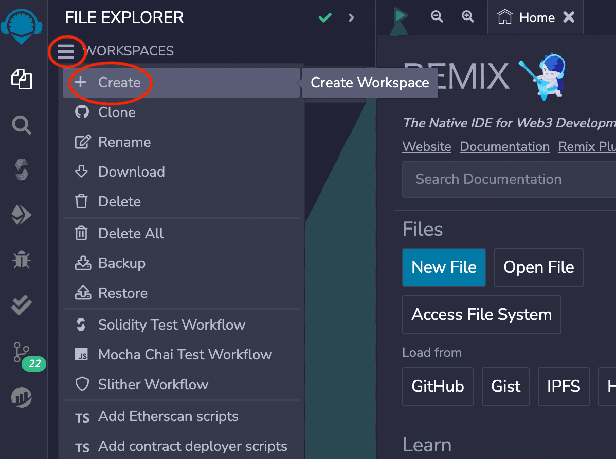Add Mocha Chai Test Workflow

tap(181, 355)
